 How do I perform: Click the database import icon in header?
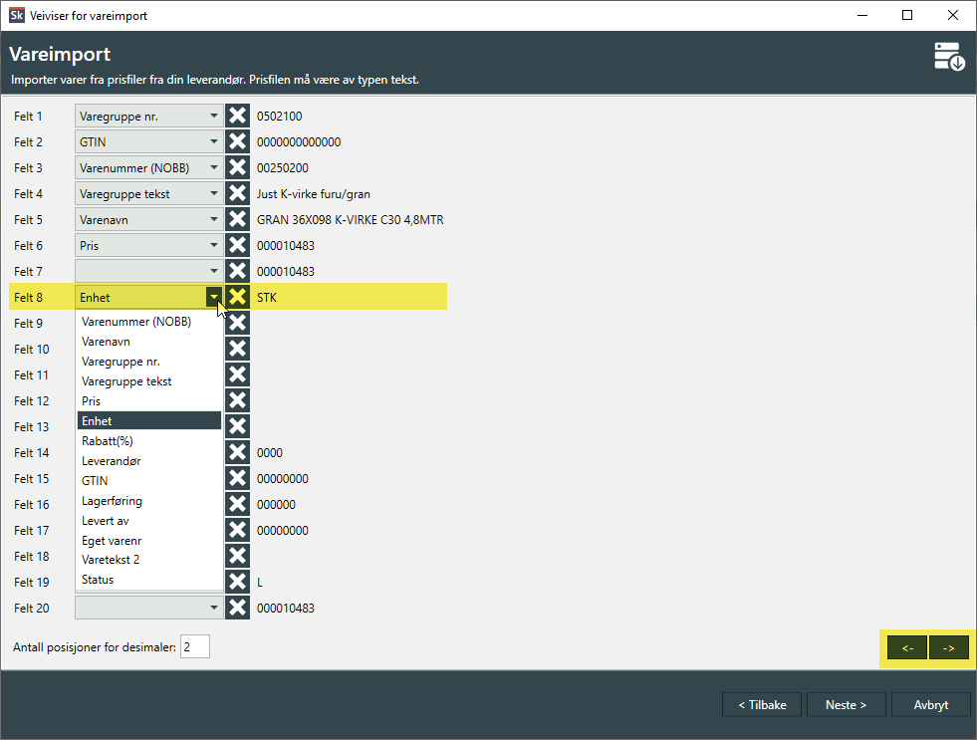tap(948, 58)
